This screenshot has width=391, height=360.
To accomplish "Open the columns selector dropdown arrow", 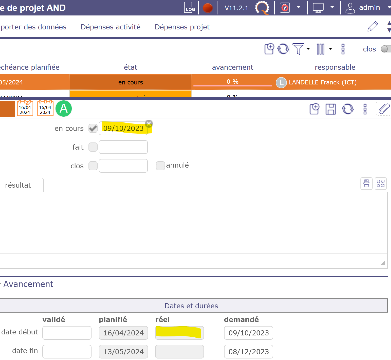I will click(330, 49).
